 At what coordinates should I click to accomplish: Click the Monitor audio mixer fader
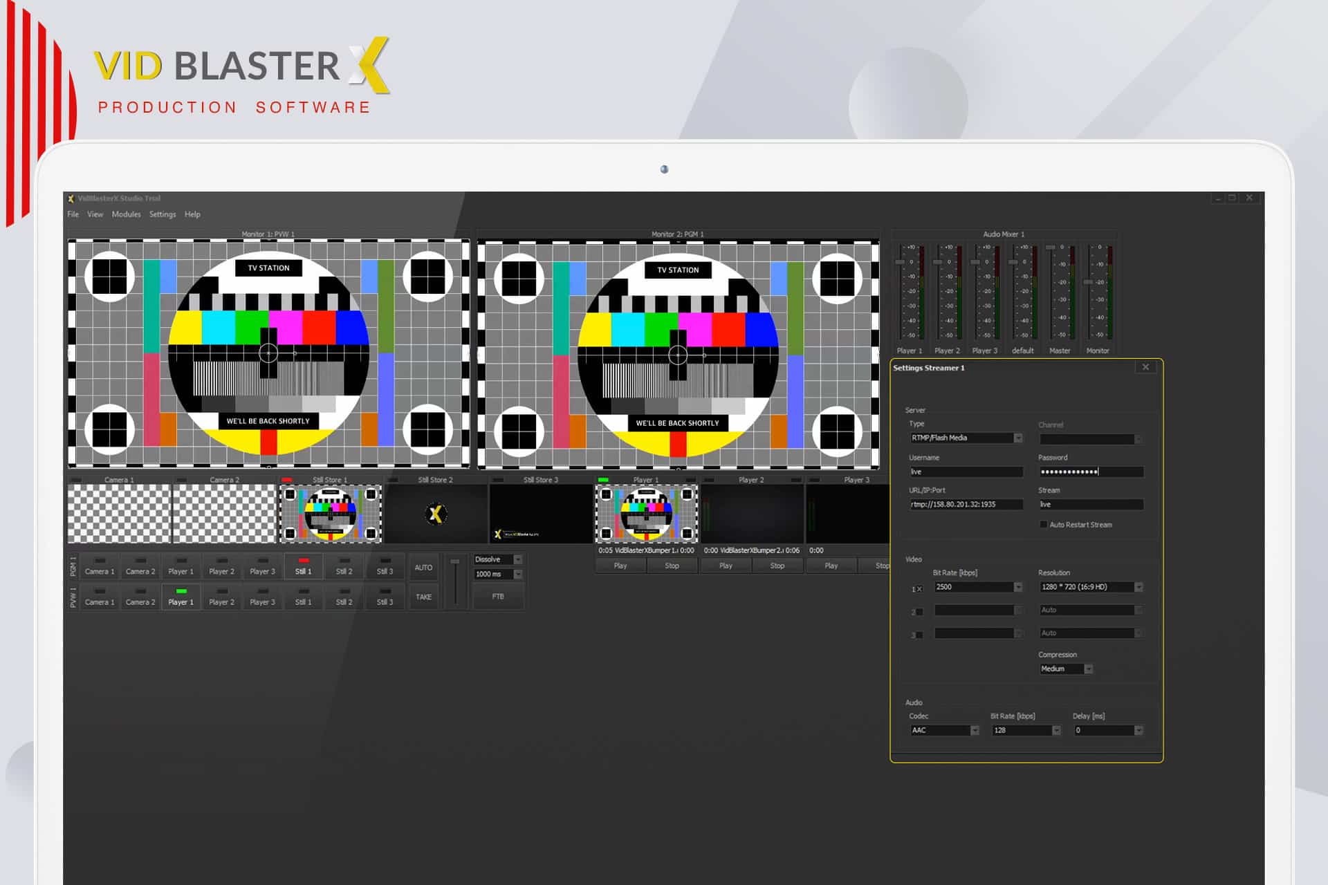1088,282
